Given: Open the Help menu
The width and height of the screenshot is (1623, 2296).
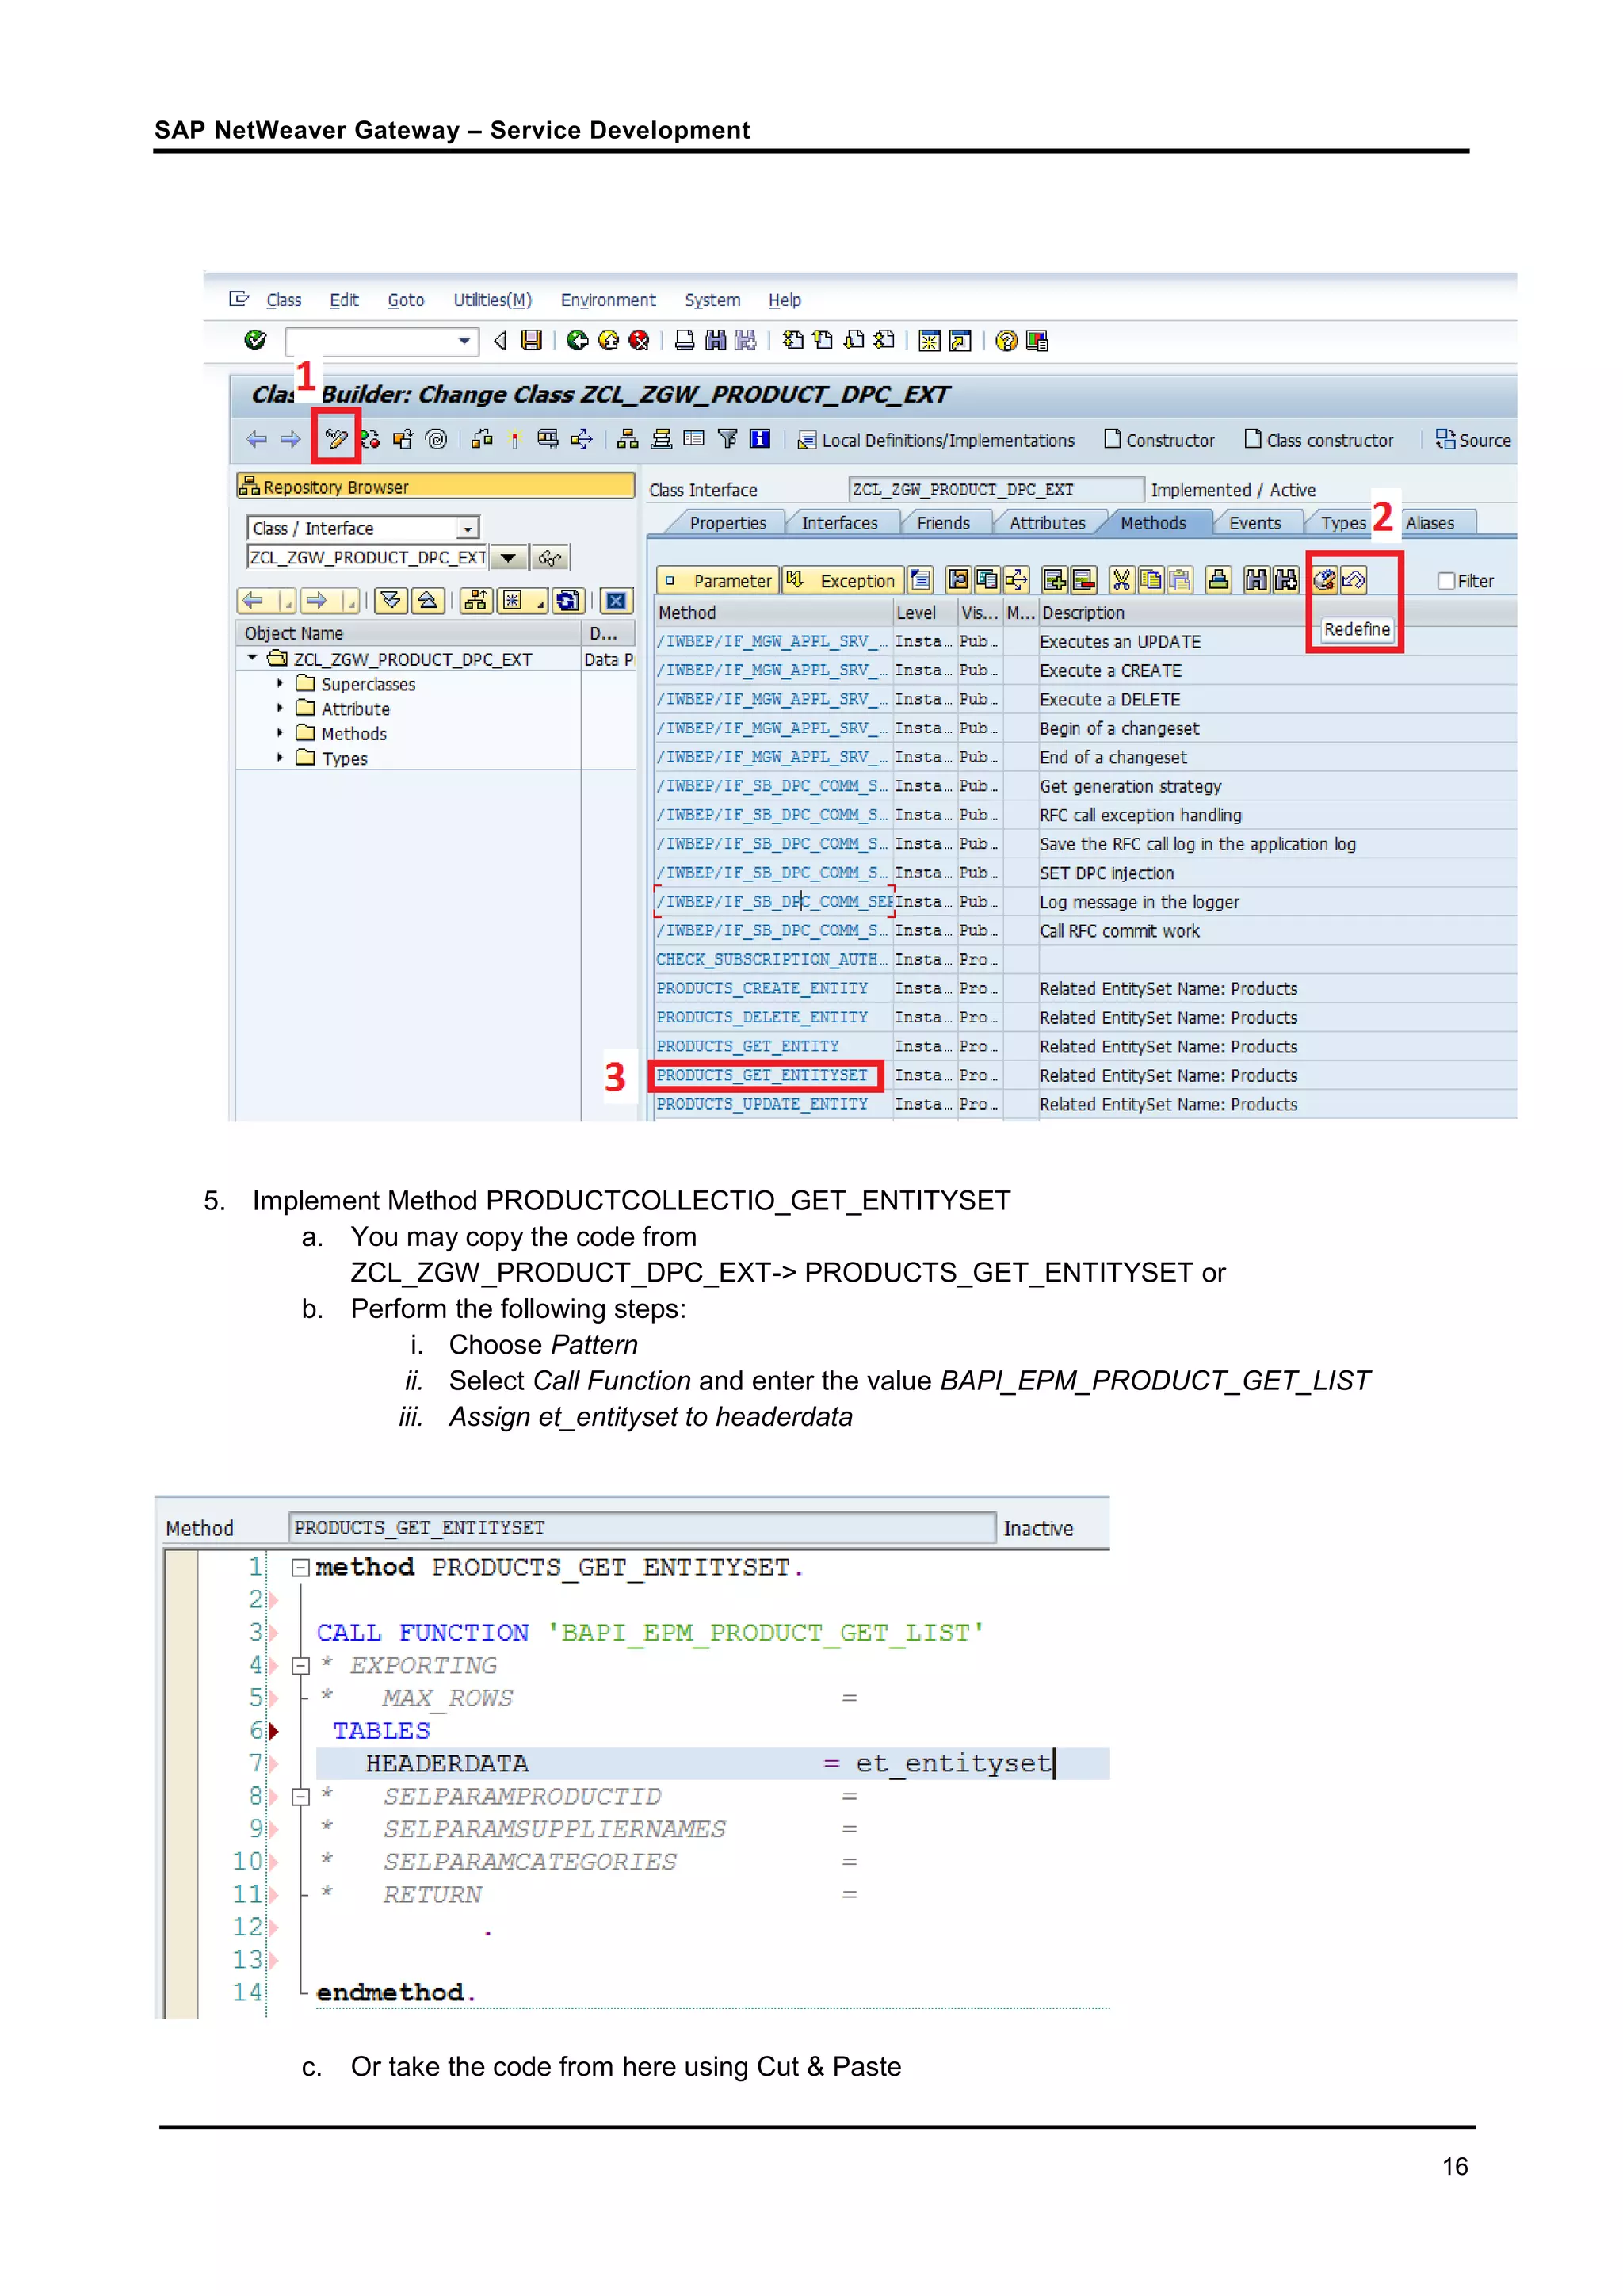Looking at the screenshot, I should pyautogui.click(x=785, y=300).
